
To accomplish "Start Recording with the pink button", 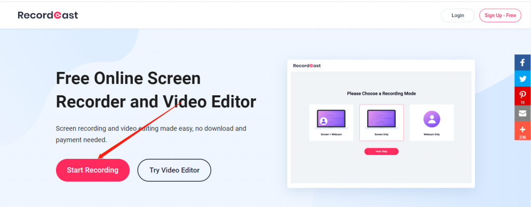I will (93, 170).
